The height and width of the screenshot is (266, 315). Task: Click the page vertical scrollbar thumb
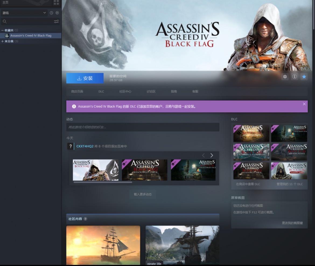tap(314, 15)
